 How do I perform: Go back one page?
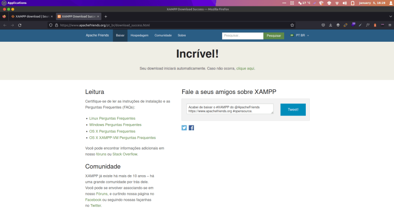click(5, 25)
